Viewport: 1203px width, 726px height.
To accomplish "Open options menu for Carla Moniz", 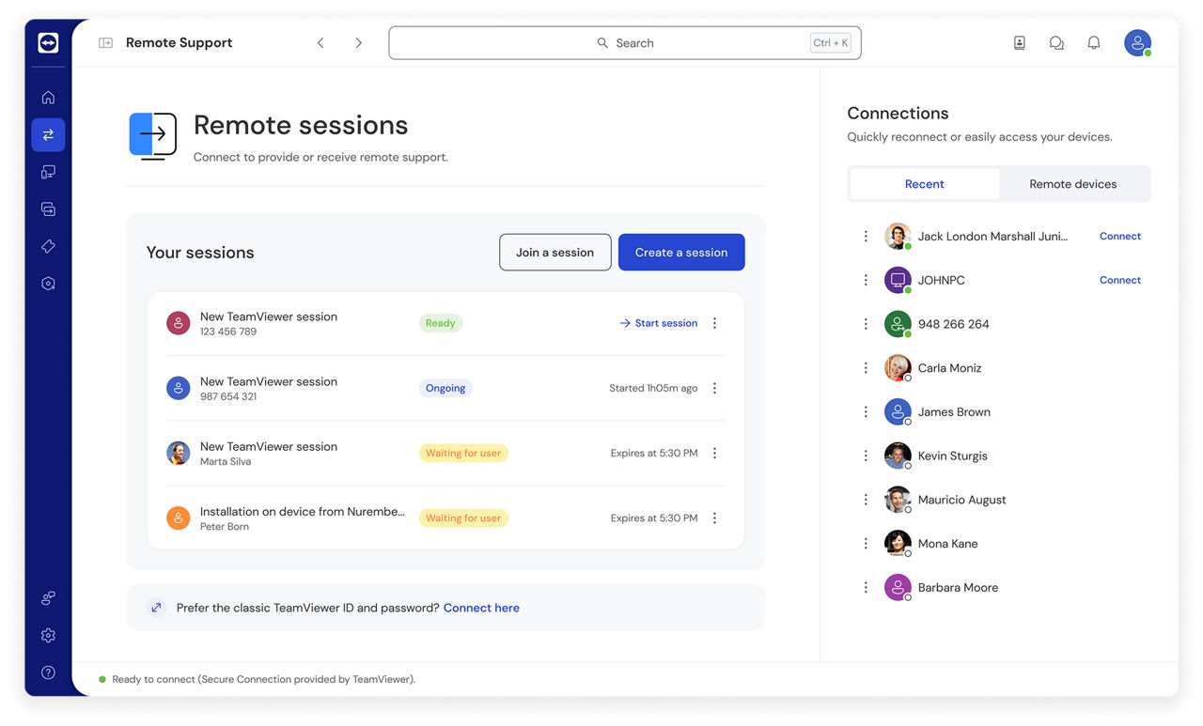I will coord(866,368).
